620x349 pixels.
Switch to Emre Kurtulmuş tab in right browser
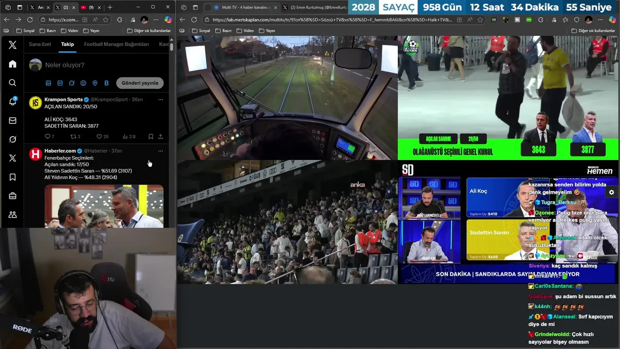pos(315,7)
